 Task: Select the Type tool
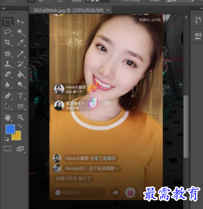tap(20, 96)
